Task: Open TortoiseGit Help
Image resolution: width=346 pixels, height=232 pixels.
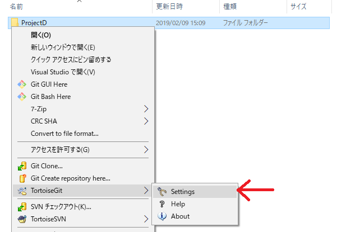Action: 195,204
